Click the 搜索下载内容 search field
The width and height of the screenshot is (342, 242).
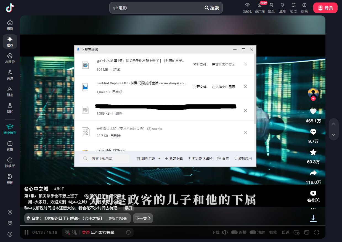109,159
